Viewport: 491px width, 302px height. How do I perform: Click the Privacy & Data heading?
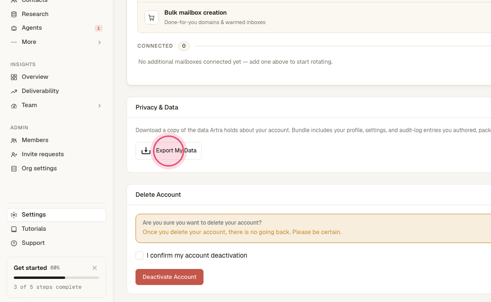[x=157, y=107]
